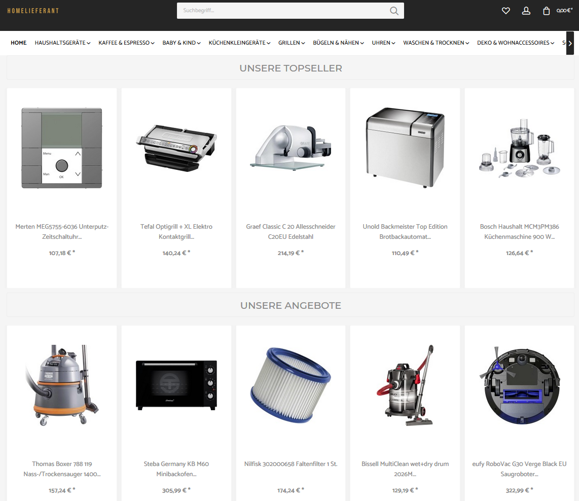Viewport: 579px width, 501px height.
Task: Click the 157,24 € price
Action: click(x=62, y=490)
